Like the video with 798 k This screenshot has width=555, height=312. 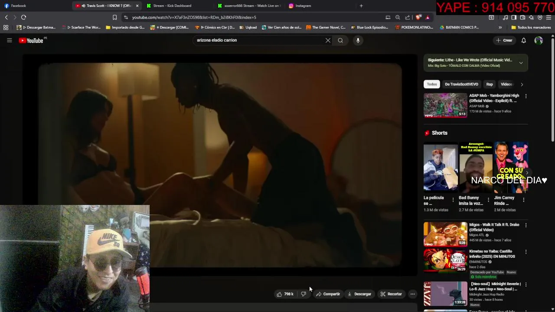tap(285, 294)
